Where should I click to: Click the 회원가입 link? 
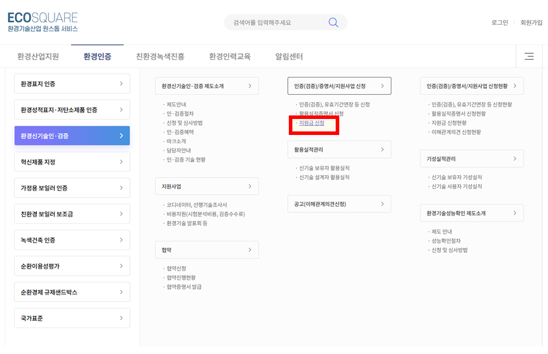click(x=531, y=21)
